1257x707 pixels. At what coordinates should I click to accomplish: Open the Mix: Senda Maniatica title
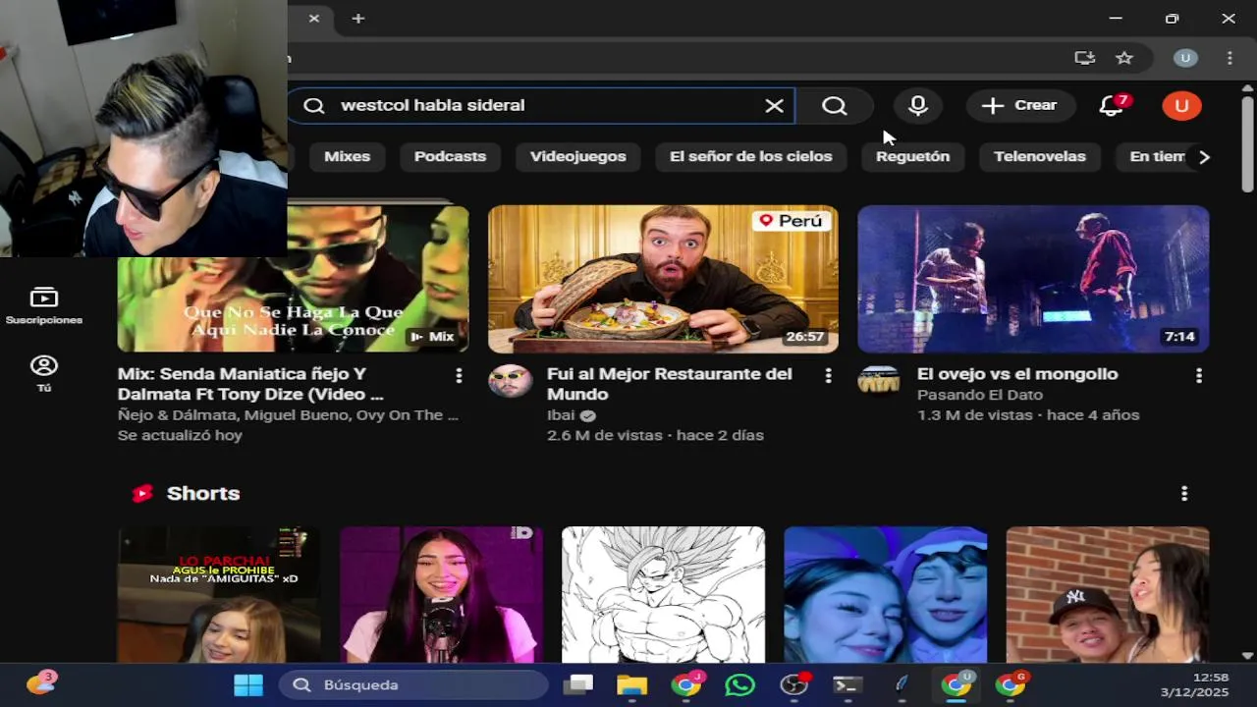[x=250, y=384]
